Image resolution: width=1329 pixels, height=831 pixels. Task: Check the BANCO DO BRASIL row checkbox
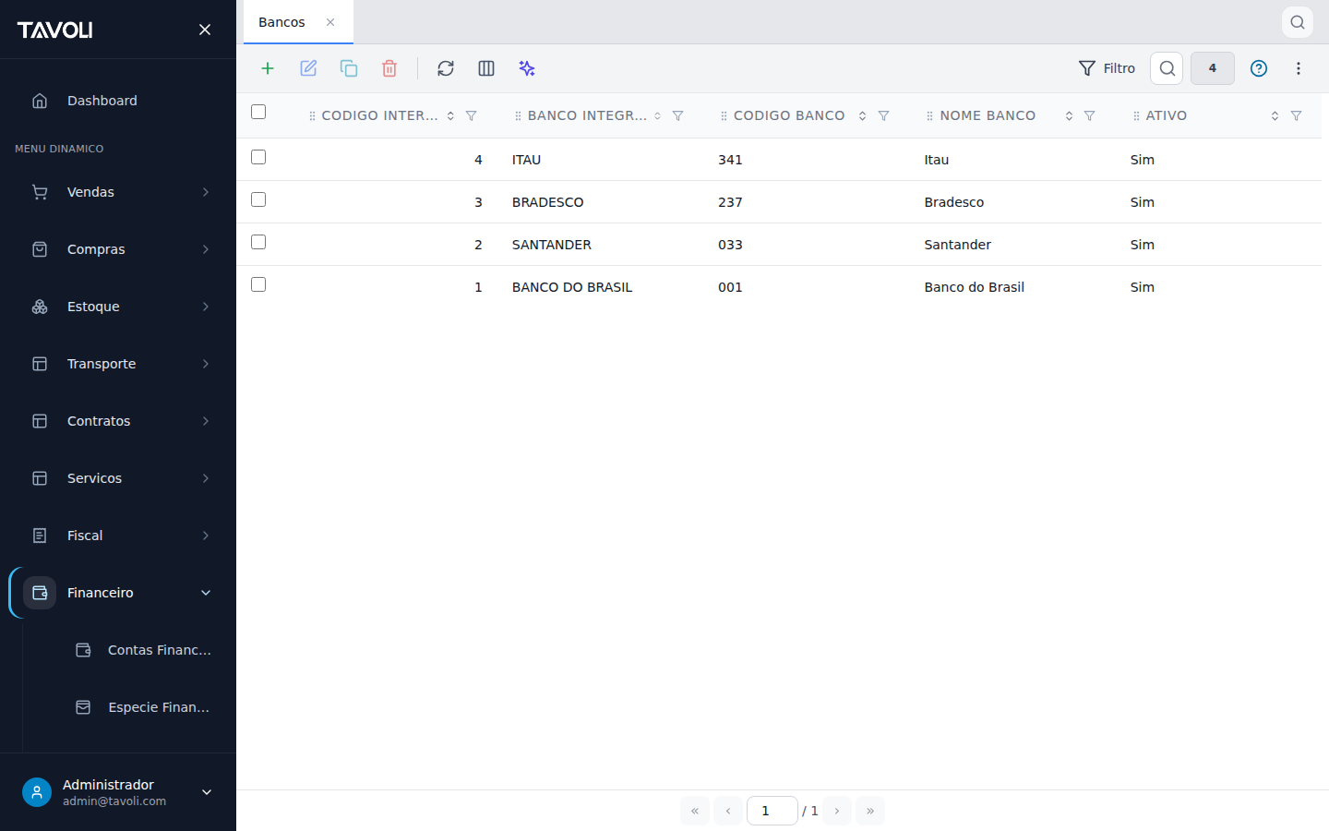(258, 284)
